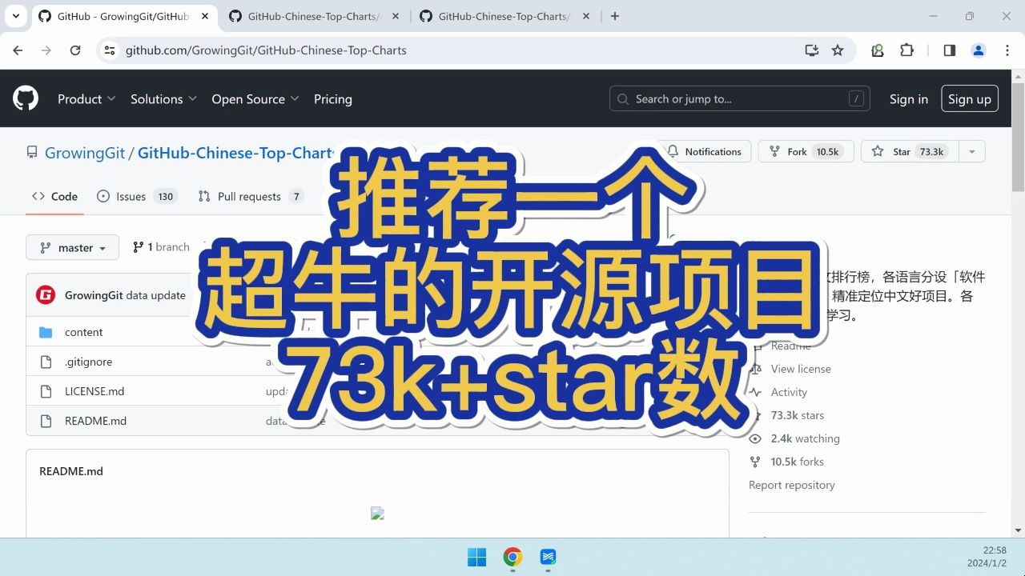Expand the Product menu

pos(86,98)
